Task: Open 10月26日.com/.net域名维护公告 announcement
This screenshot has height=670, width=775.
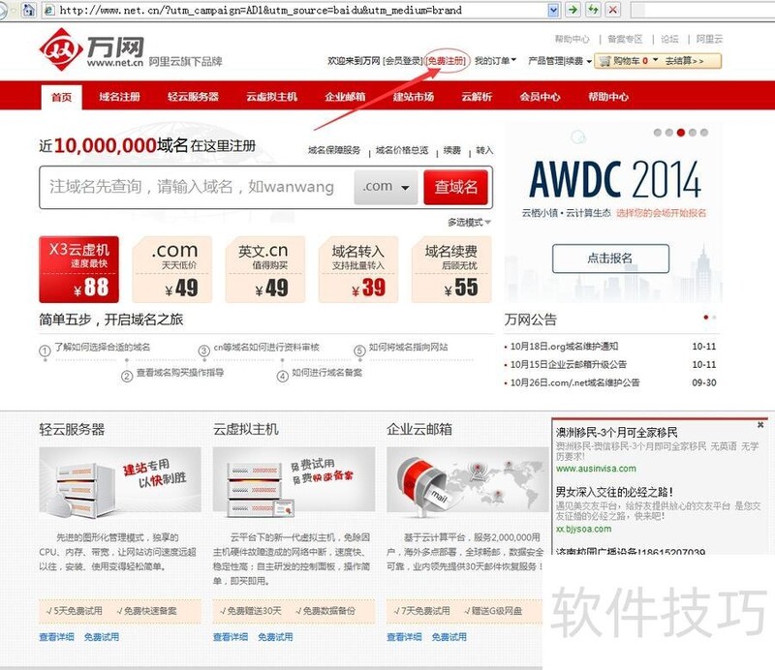Action: 574,383
